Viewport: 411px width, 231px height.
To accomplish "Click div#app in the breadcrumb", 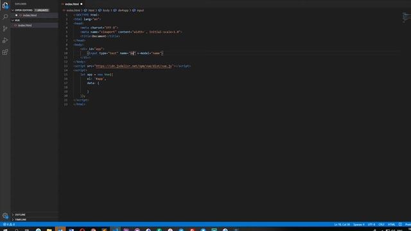I will (123, 10).
